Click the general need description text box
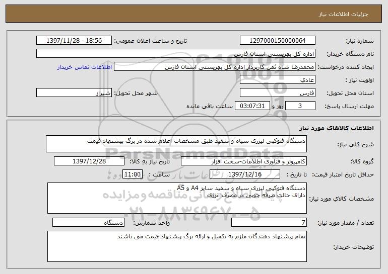Screen dimensions: 388x274 point(176,144)
